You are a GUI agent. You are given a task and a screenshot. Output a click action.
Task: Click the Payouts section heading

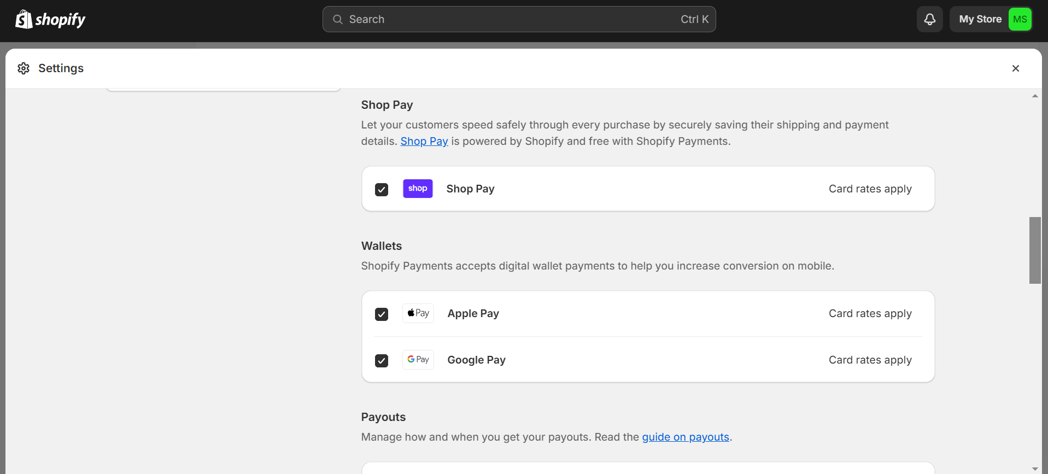(x=383, y=417)
